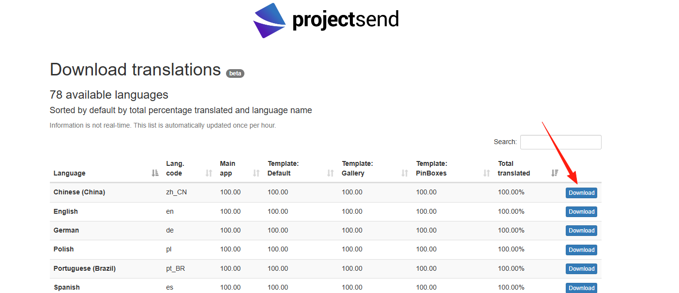Sort Template: Default column via arrows icon
The height and width of the screenshot is (293, 679).
(x=331, y=173)
